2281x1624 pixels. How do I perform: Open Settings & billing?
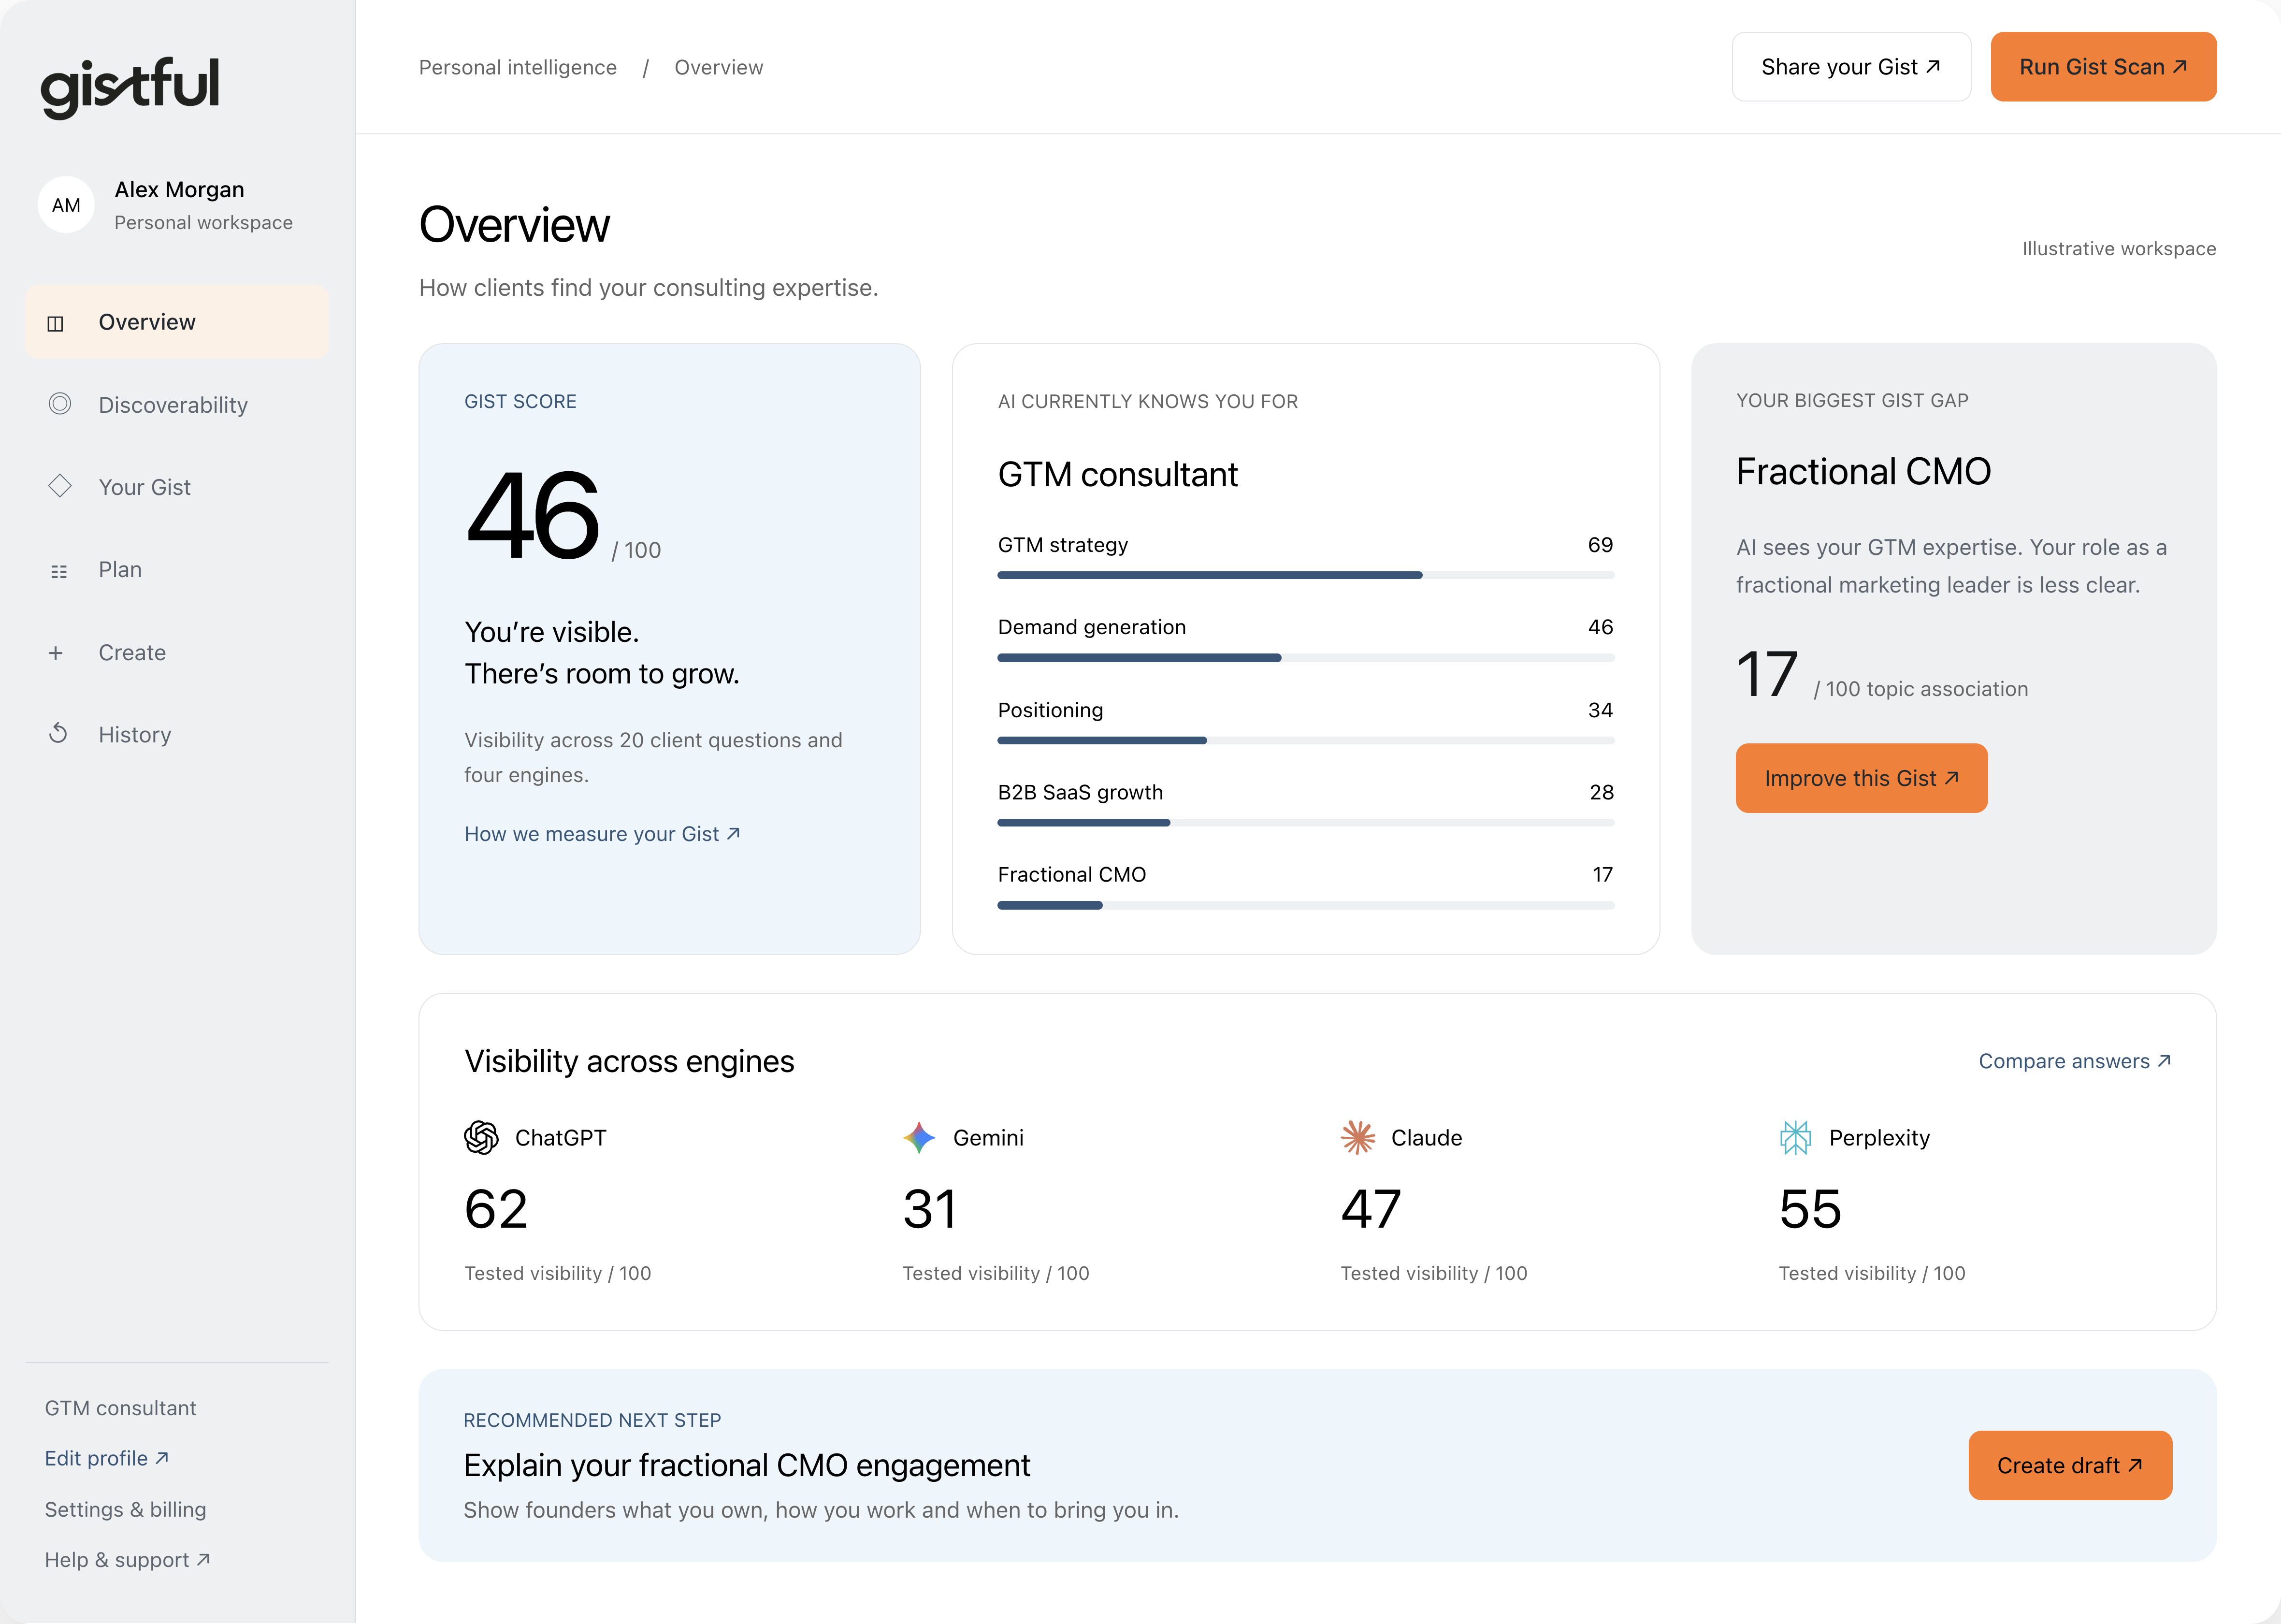coord(125,1509)
